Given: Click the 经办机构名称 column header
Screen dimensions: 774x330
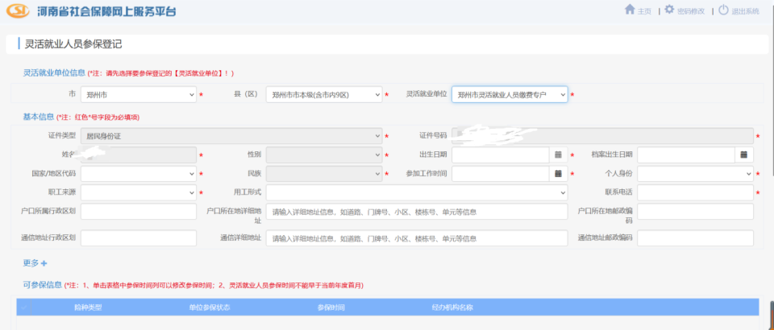Looking at the screenshot, I should point(452,307).
